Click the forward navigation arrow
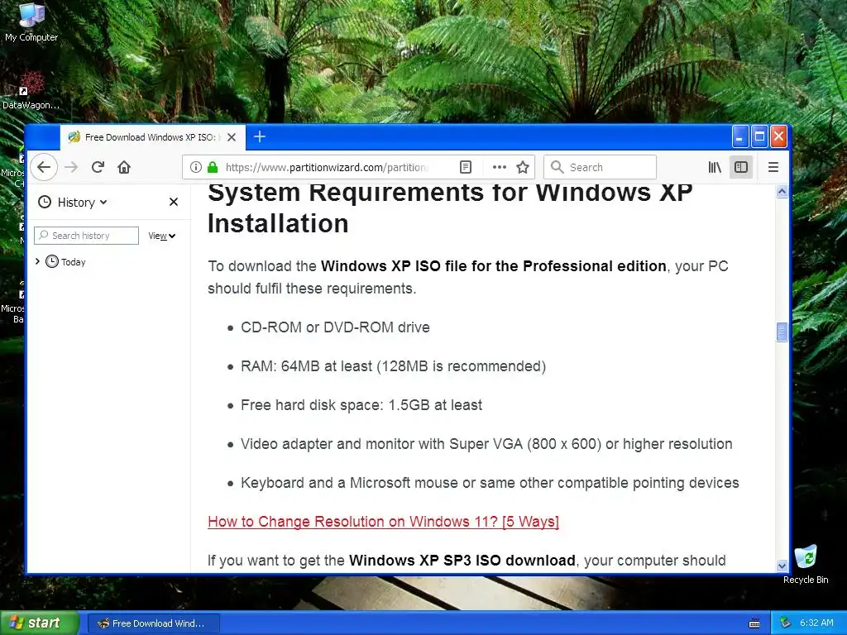The width and height of the screenshot is (847, 635). point(71,167)
